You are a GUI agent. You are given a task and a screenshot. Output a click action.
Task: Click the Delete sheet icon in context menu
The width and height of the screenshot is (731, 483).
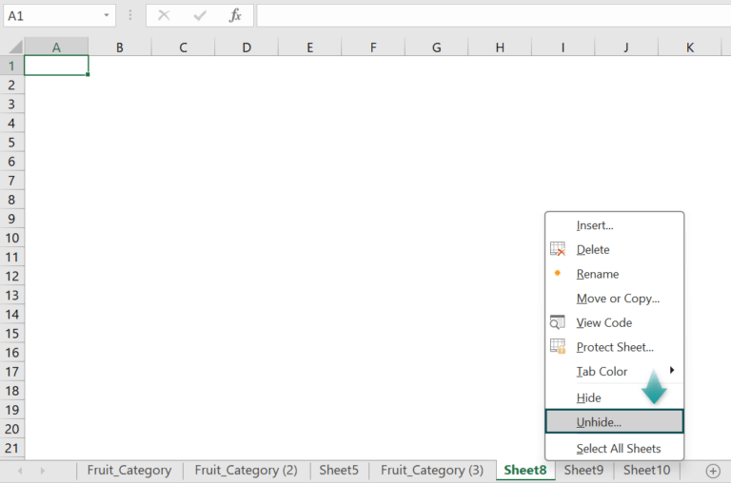(x=558, y=249)
